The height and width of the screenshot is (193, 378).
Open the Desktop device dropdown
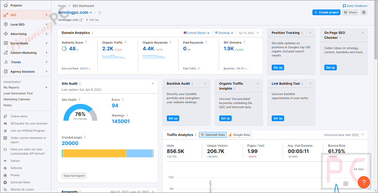tap(224, 33)
